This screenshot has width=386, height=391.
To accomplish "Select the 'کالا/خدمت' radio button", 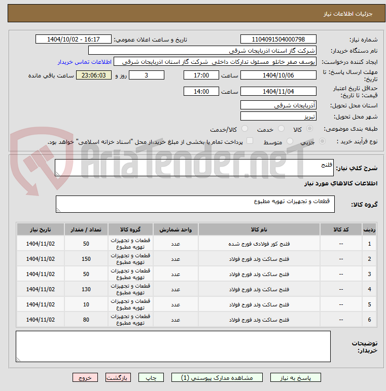I will click(244, 129).
